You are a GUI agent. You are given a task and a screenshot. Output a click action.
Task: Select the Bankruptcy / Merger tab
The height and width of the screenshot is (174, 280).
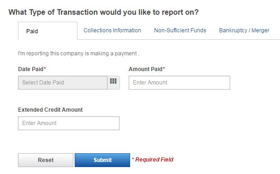pyautogui.click(x=244, y=30)
